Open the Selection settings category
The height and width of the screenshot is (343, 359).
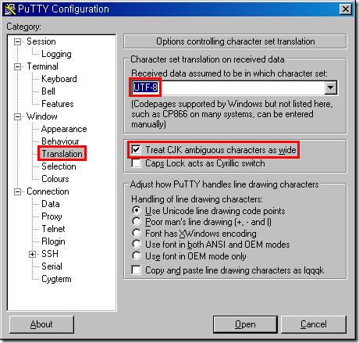pyautogui.click(x=59, y=166)
